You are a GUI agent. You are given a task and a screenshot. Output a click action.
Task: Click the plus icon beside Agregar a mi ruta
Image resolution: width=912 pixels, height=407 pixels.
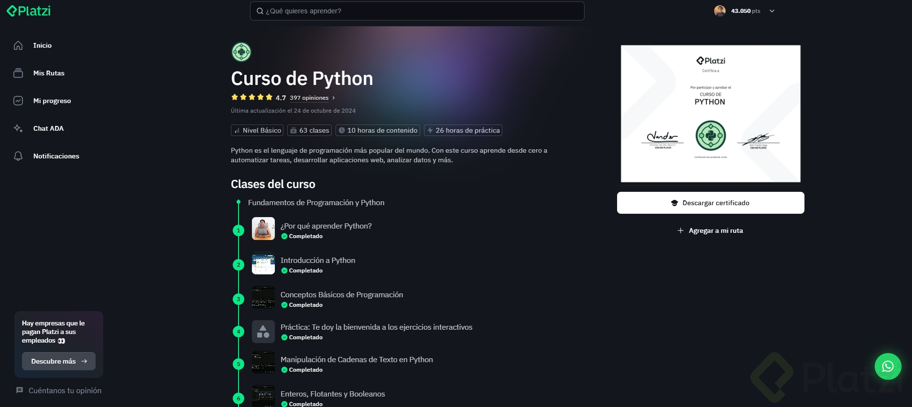681,230
